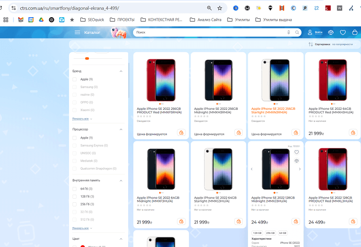Add iPhone SE 2022 64GB Midnight to cart
This screenshot has width=361, height=247.
[181, 221]
